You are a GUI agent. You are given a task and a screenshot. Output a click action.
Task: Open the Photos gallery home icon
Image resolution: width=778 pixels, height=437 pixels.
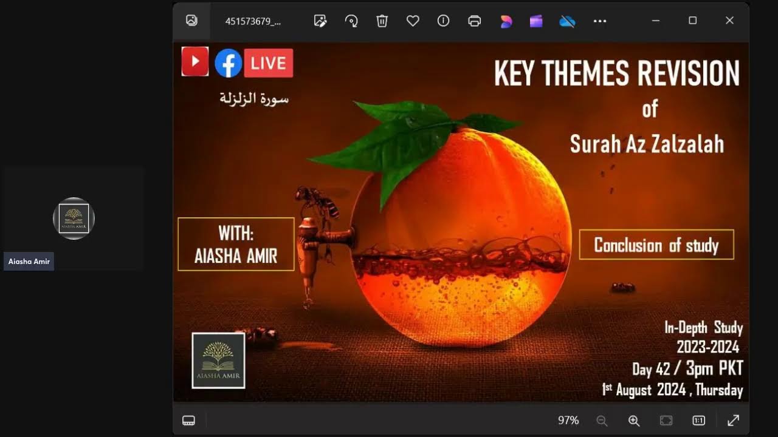pyautogui.click(x=191, y=21)
